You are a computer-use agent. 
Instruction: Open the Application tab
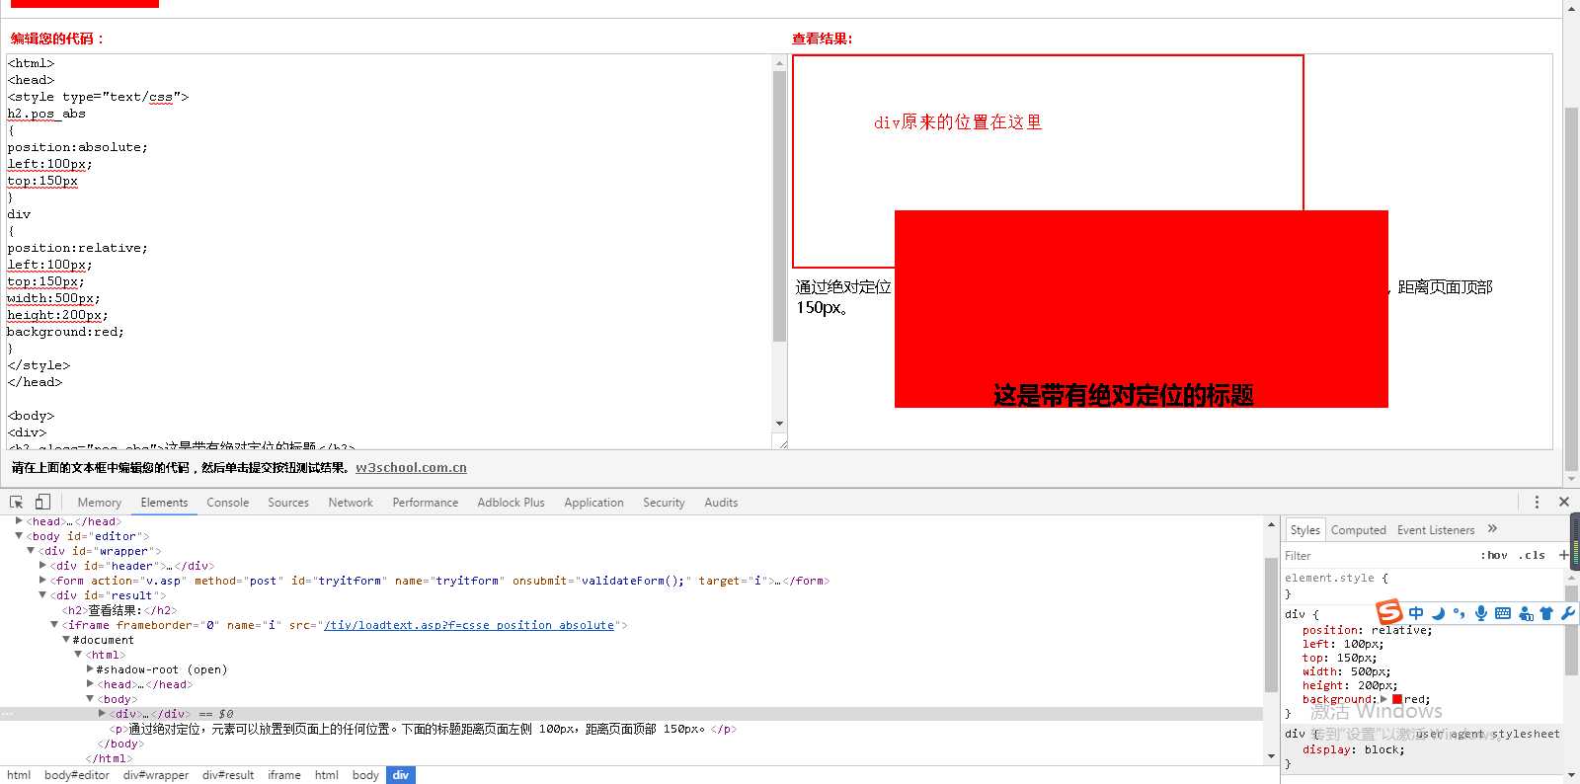click(x=593, y=503)
